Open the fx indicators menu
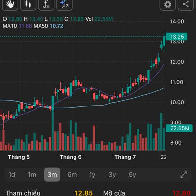The height and width of the screenshot is (196, 196). coord(46,5)
